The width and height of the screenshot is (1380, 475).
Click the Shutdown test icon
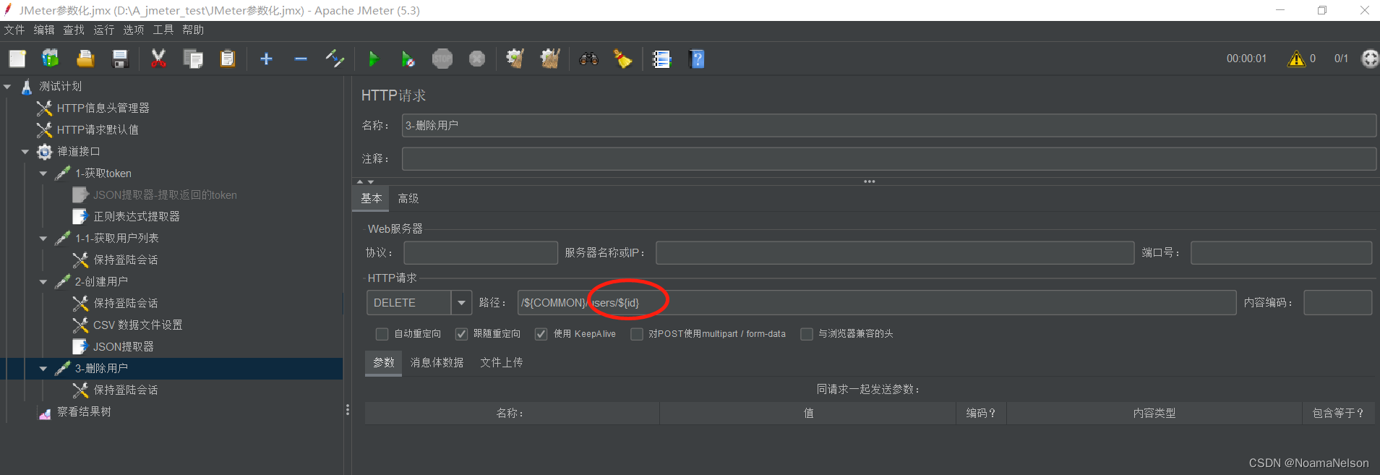[x=477, y=59]
